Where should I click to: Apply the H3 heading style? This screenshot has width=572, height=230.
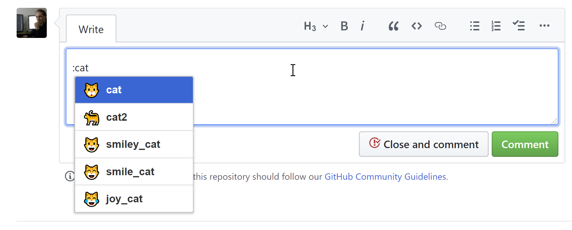click(x=309, y=26)
